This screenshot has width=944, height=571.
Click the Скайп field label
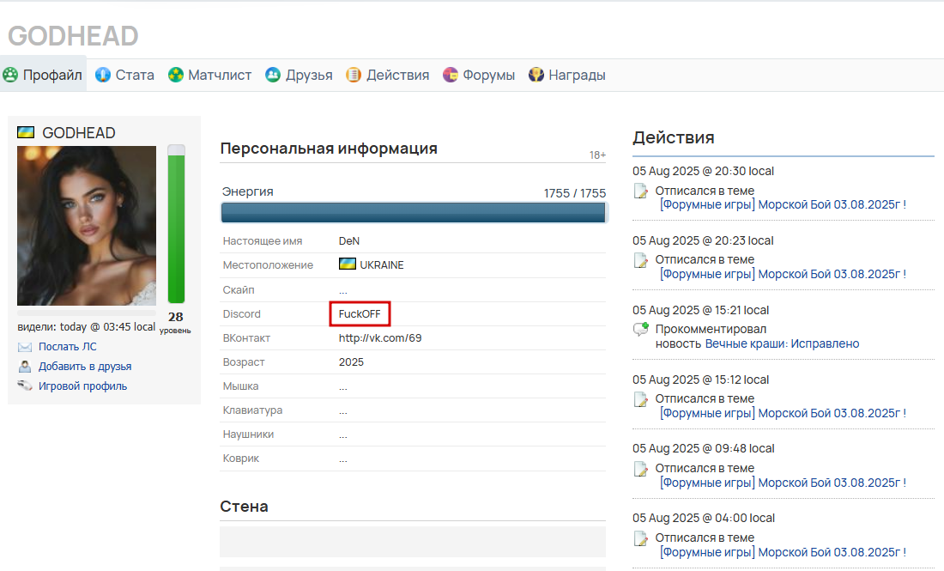pos(239,289)
